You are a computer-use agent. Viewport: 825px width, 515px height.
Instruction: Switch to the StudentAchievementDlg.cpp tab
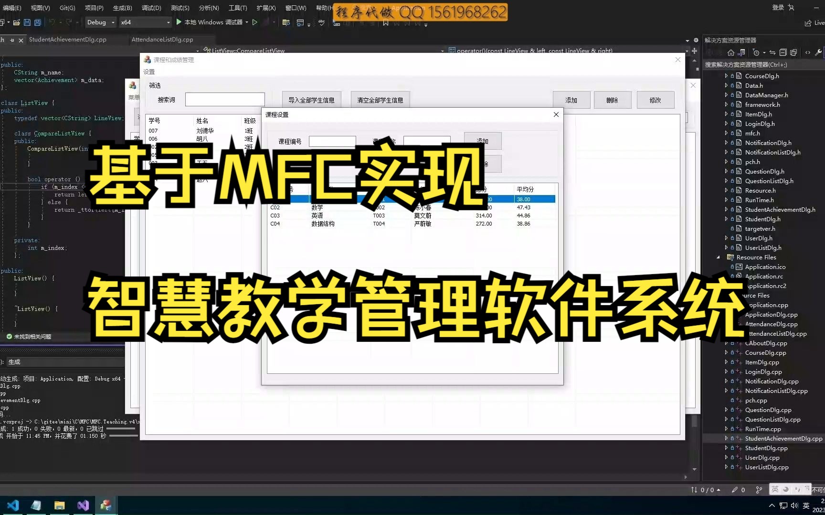tap(68, 40)
